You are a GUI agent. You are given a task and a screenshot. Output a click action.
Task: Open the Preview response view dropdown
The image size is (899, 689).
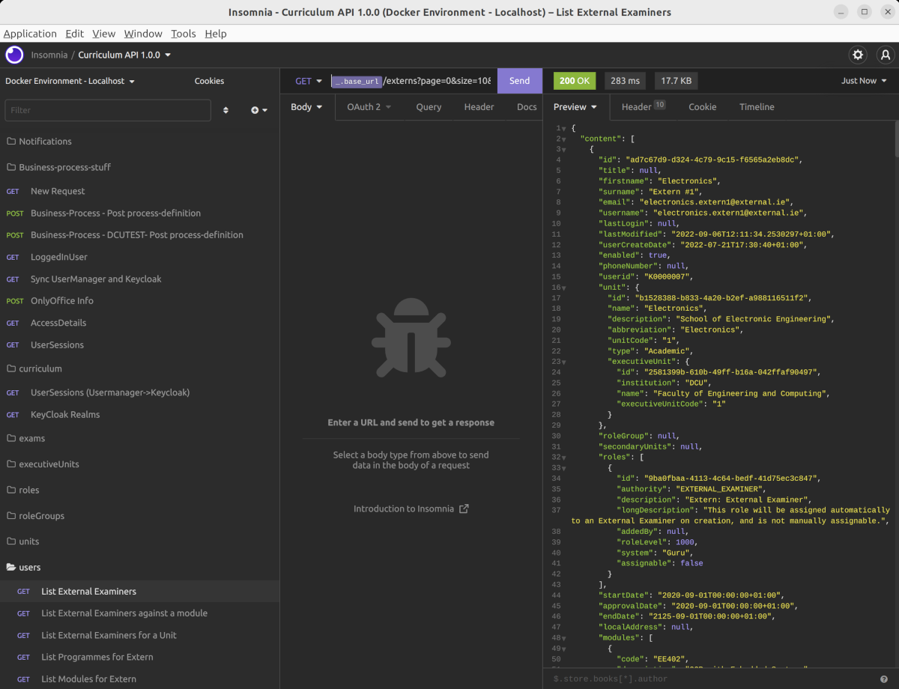575,107
